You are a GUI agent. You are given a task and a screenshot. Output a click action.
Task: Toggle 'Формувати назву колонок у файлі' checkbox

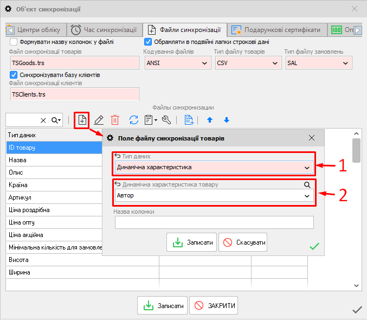[x=14, y=42]
